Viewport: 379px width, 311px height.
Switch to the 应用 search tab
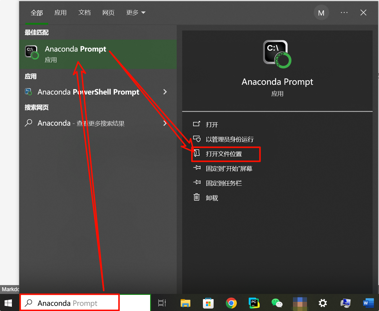tap(60, 13)
